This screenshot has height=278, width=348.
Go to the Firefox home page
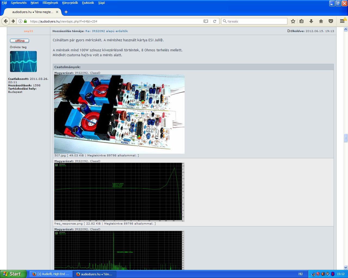coord(321,21)
